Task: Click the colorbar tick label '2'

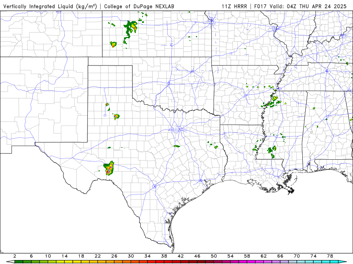Action: (15, 256)
